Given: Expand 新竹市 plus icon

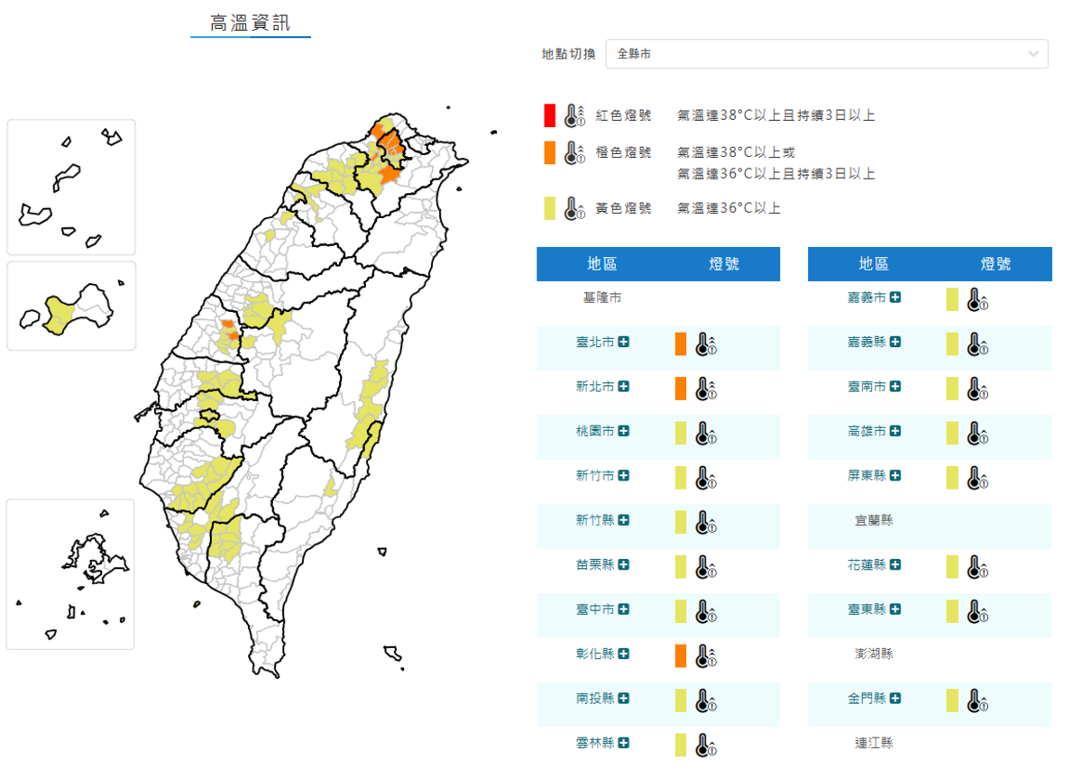Looking at the screenshot, I should click(x=624, y=475).
